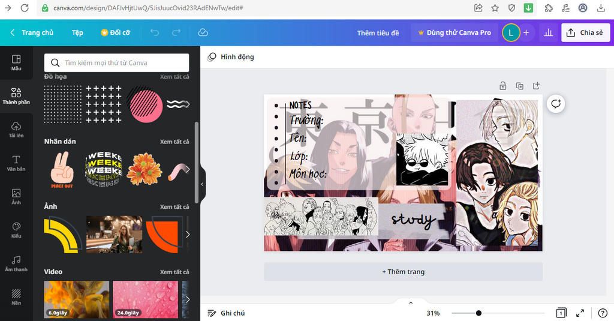Expand Nhãn dán row with right arrow

click(187, 169)
